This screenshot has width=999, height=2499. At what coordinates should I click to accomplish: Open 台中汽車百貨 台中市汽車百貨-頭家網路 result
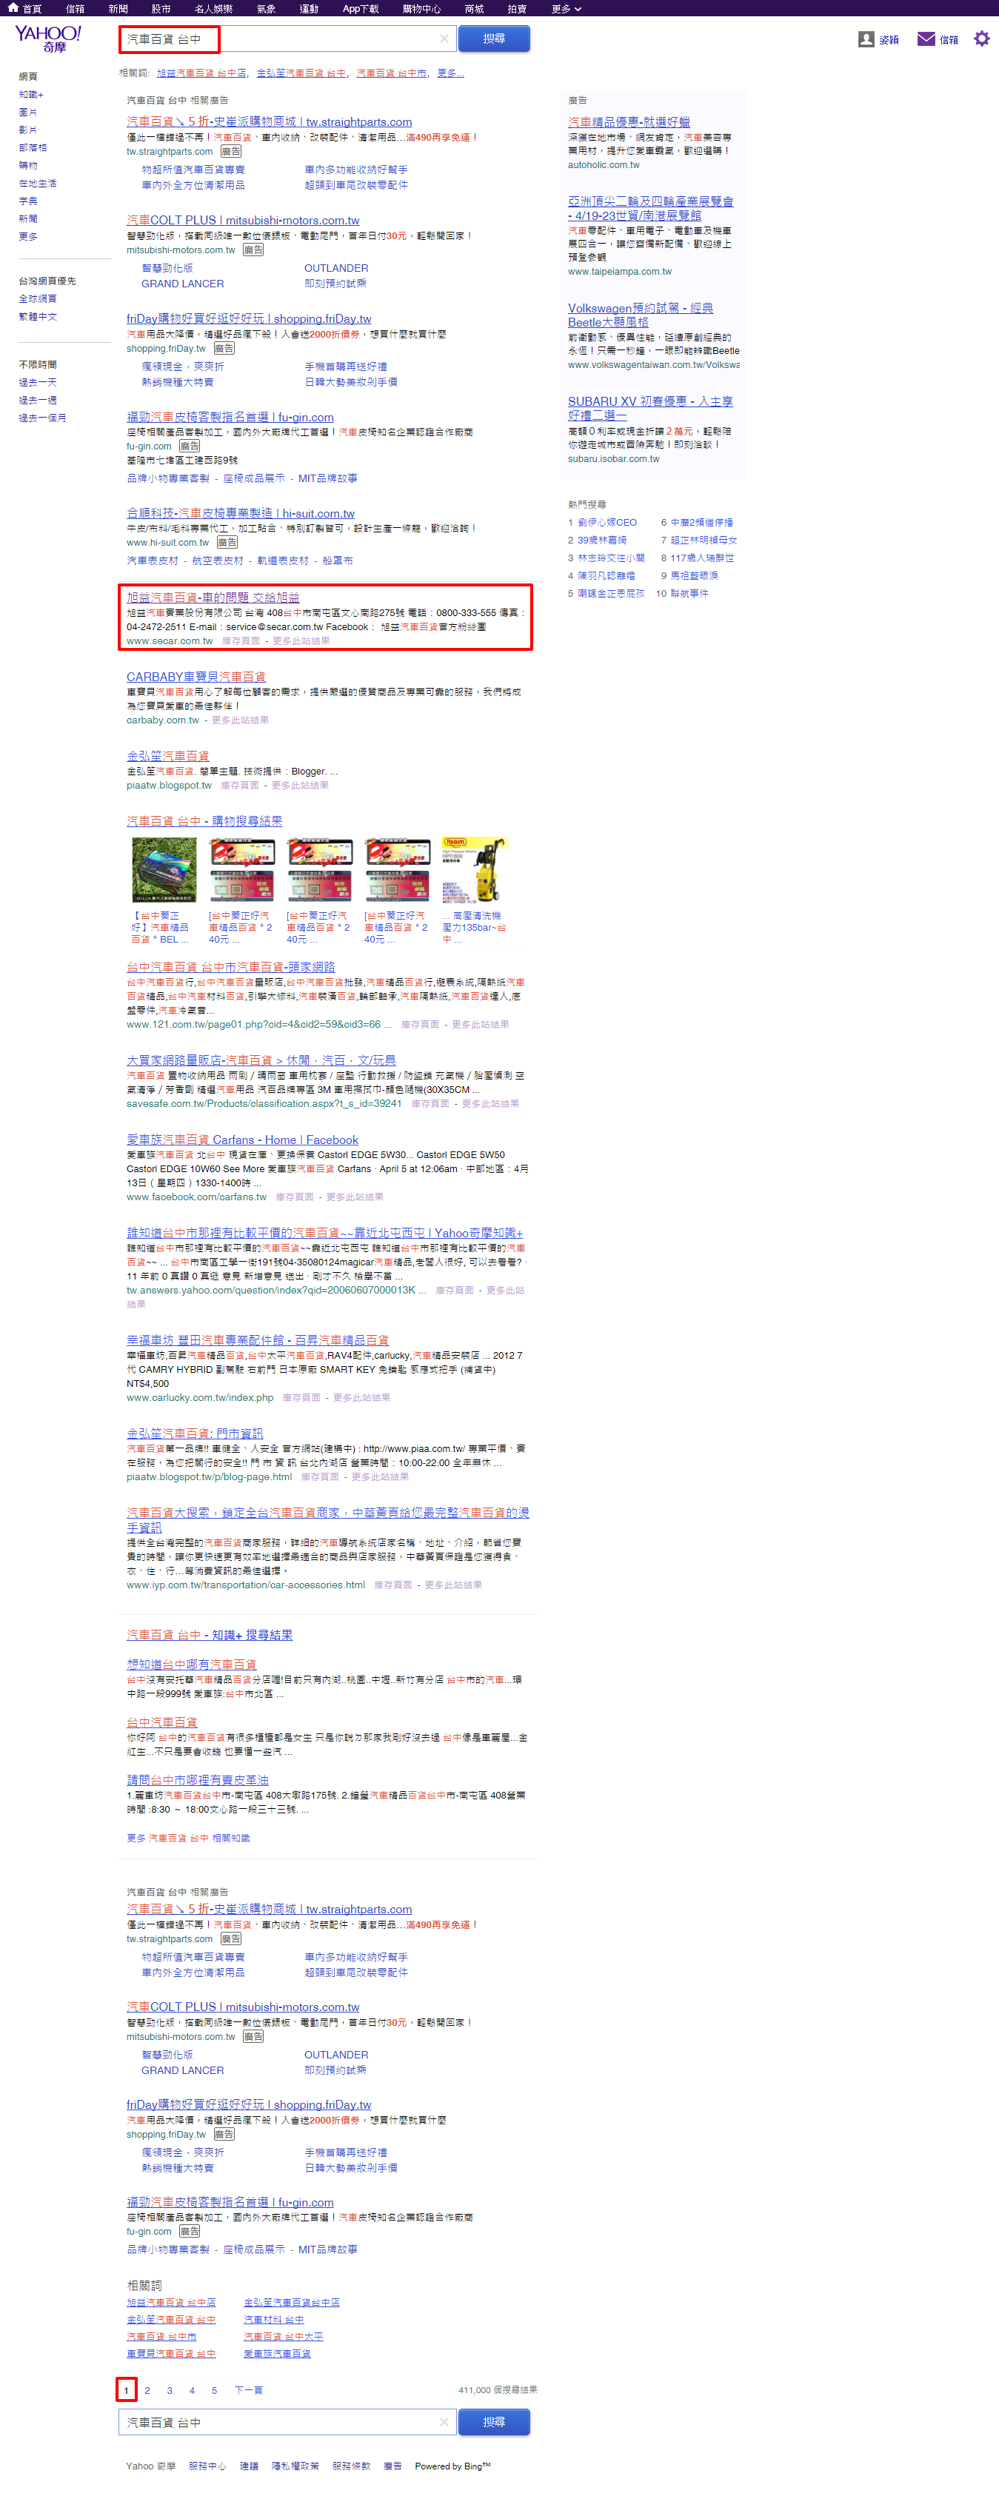pyautogui.click(x=231, y=966)
